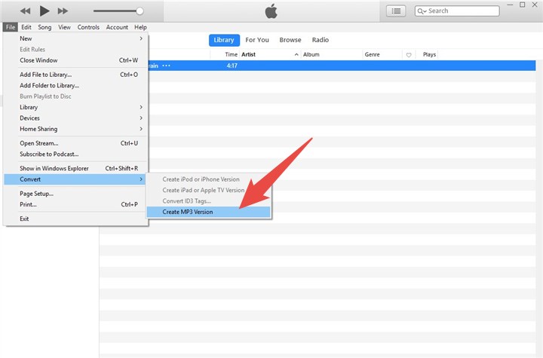Click the heart Love column header
The image size is (543, 358).
tap(409, 55)
